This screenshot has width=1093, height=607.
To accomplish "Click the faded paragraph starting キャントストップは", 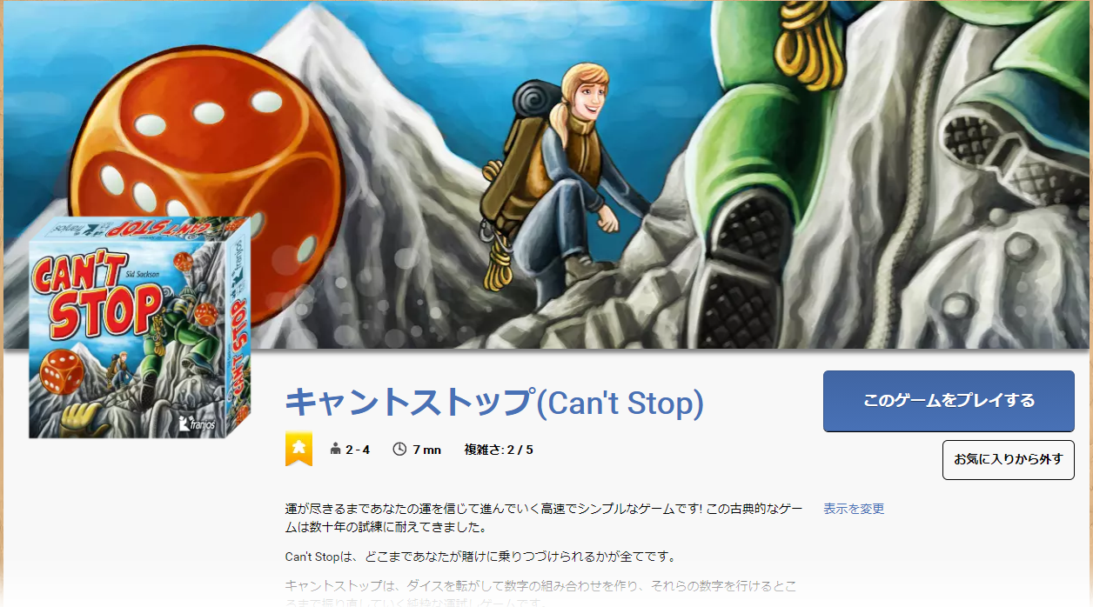I will [541, 593].
